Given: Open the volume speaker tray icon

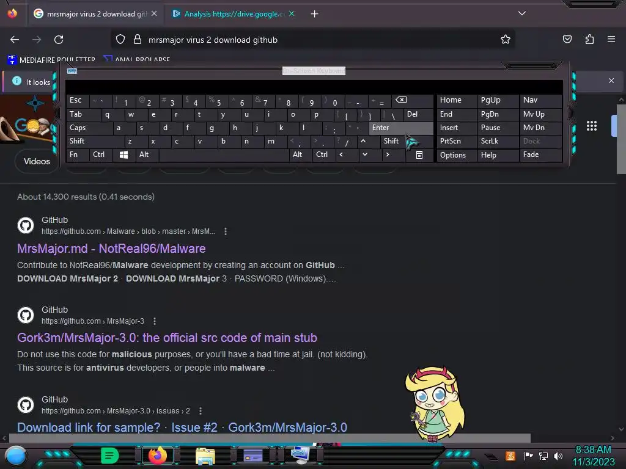Looking at the screenshot, I should [x=558, y=456].
